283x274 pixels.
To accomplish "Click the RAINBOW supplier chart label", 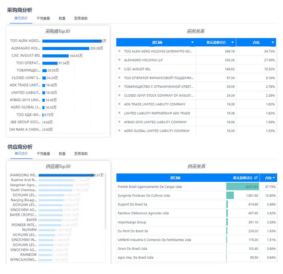I will pos(29,255).
